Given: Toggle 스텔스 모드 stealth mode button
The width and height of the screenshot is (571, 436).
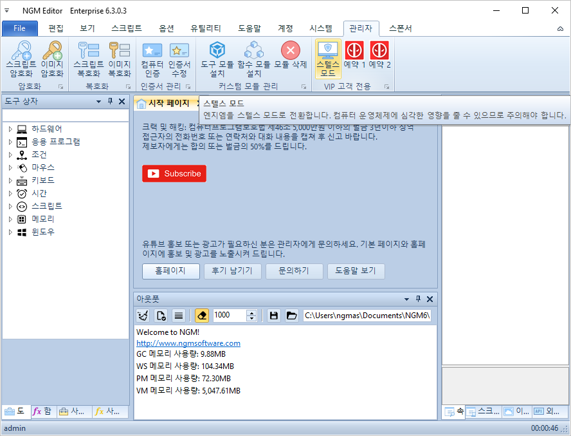Looking at the screenshot, I should pyautogui.click(x=328, y=59).
